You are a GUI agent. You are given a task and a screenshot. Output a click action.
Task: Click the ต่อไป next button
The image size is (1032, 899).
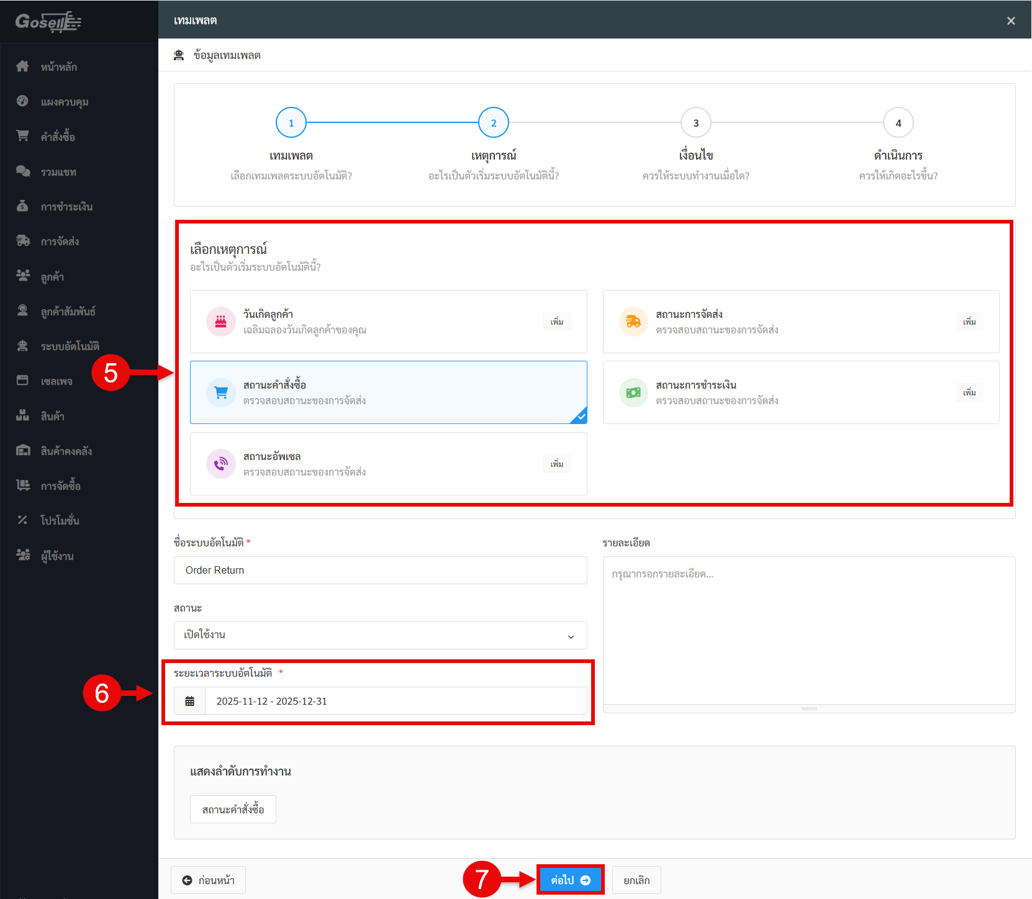(570, 880)
